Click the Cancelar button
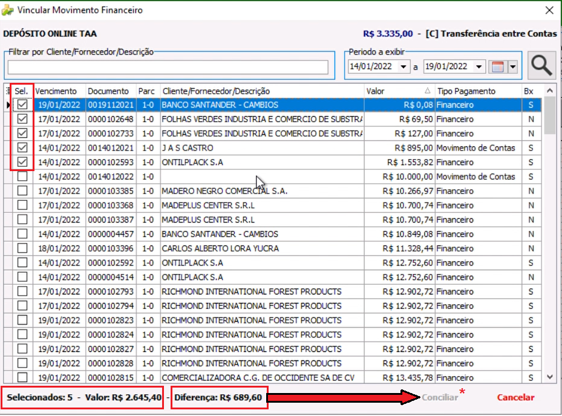Image resolution: width=562 pixels, height=416 pixels. (x=515, y=397)
